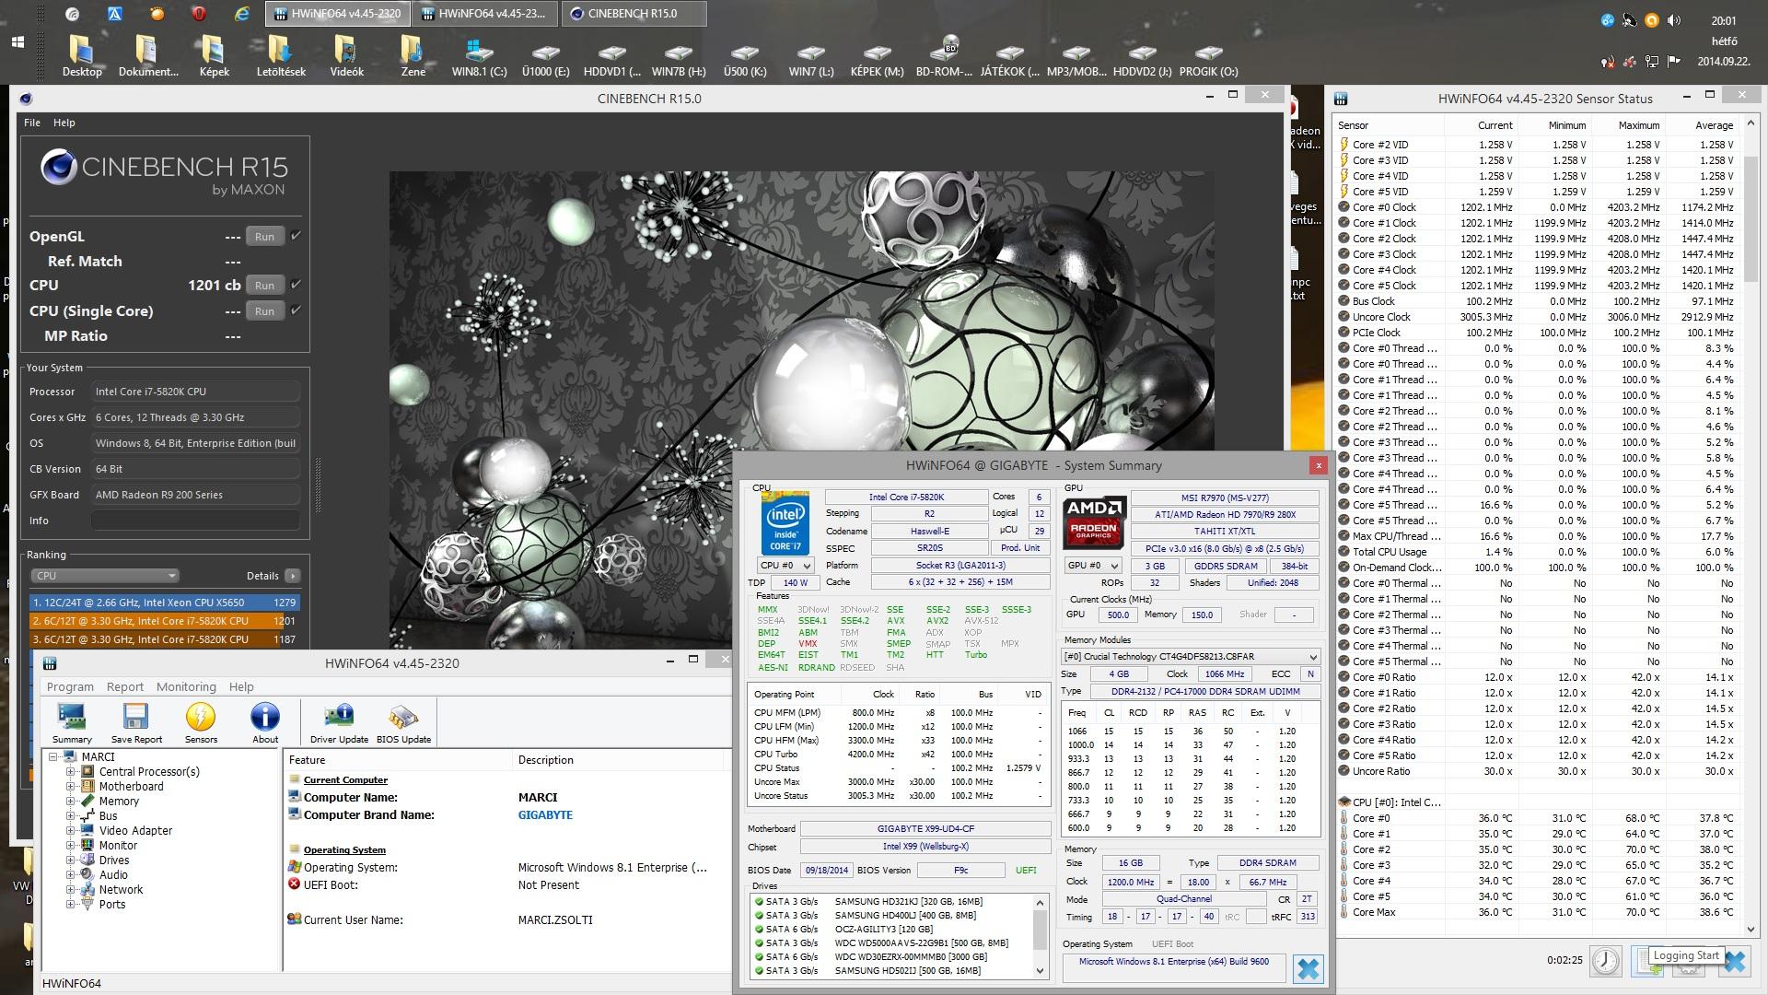Expand the Central Processor(s) tree node

70,772
